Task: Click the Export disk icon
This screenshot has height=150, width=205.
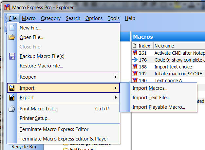Action: pos(12,97)
